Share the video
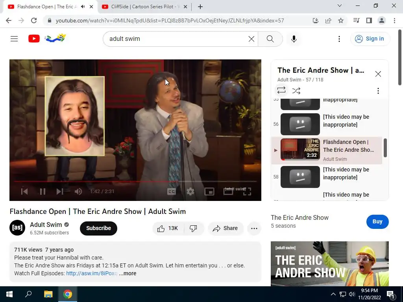Screen dimensions: 403x302 click(225, 228)
